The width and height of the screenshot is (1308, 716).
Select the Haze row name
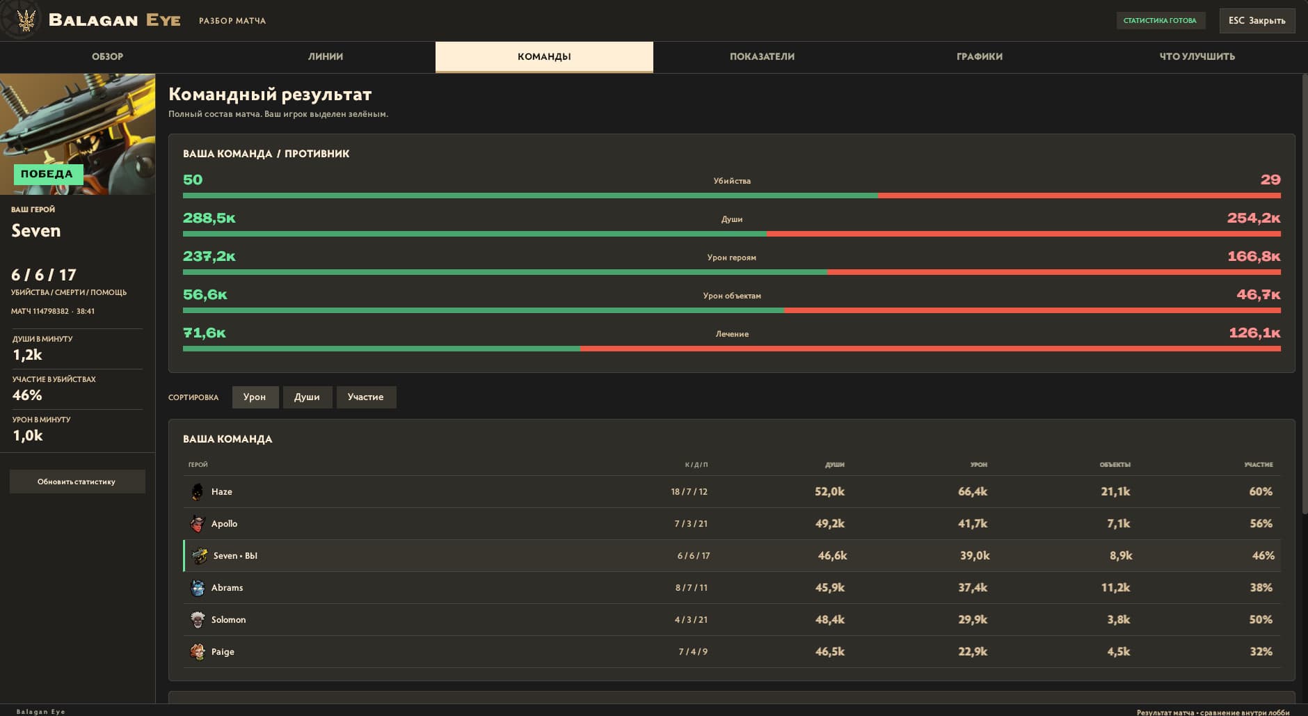click(x=222, y=492)
